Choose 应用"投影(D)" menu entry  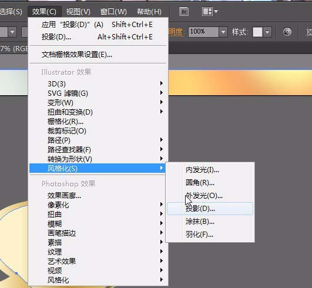click(98, 25)
